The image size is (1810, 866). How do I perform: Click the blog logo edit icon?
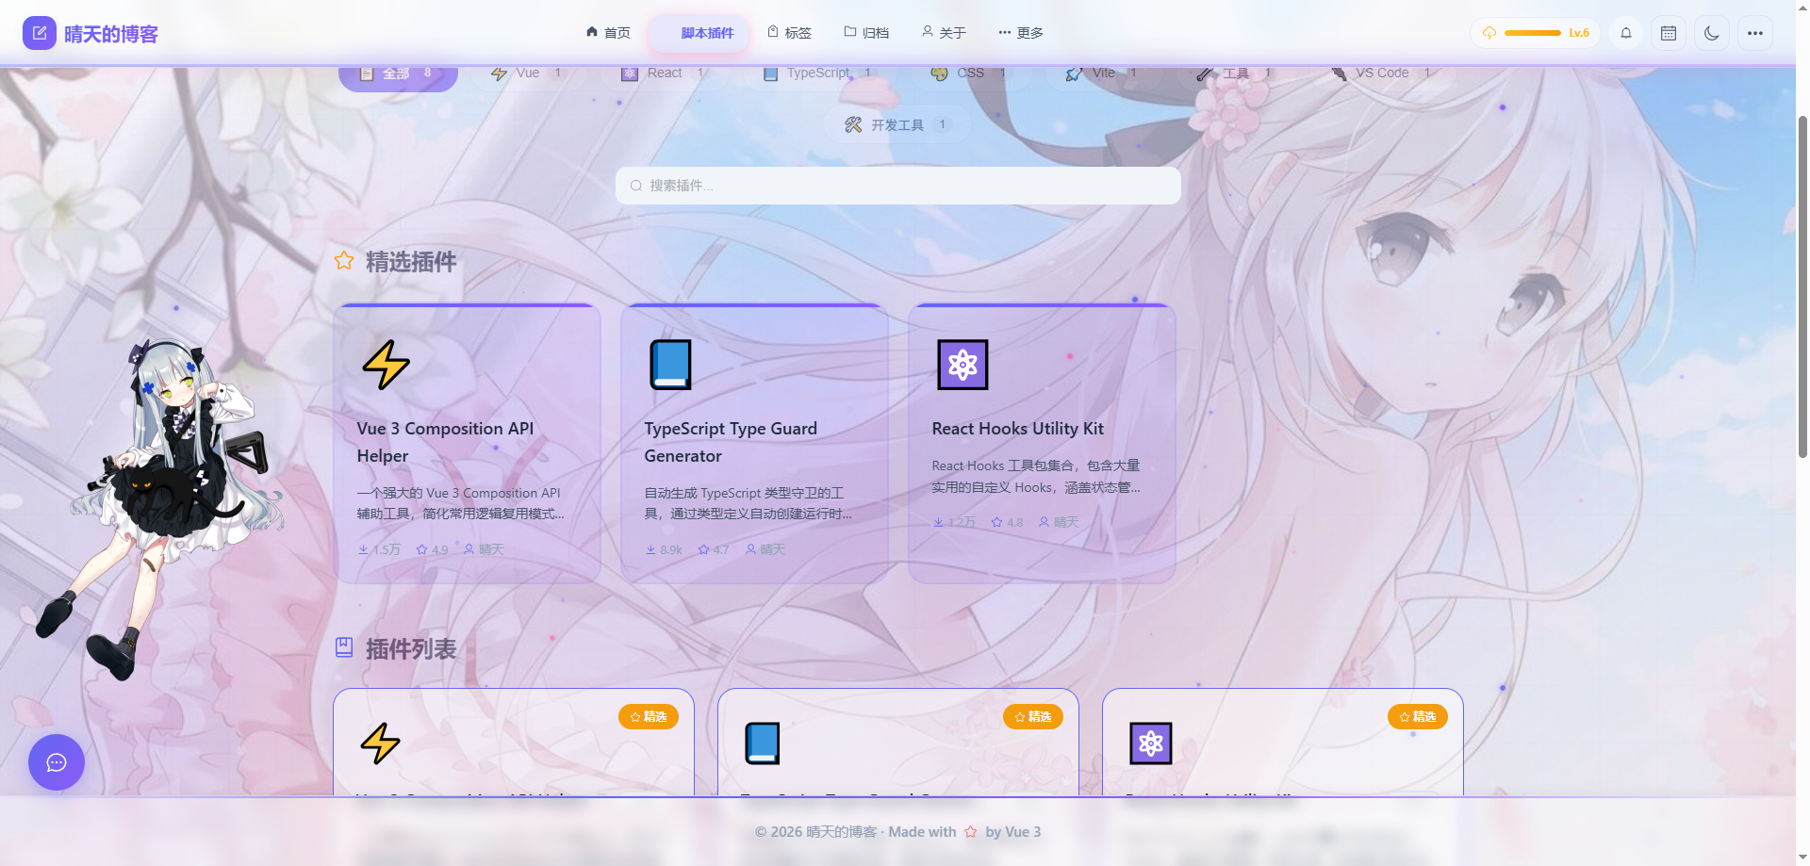tap(39, 33)
